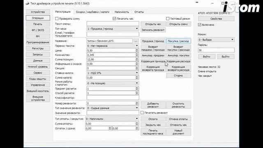The image size is (263, 148).
Task: Click the Значение реквизита input field
Action: (113, 113)
